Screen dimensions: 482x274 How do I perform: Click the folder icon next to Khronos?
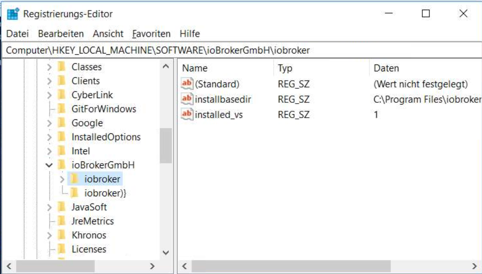[x=62, y=235]
